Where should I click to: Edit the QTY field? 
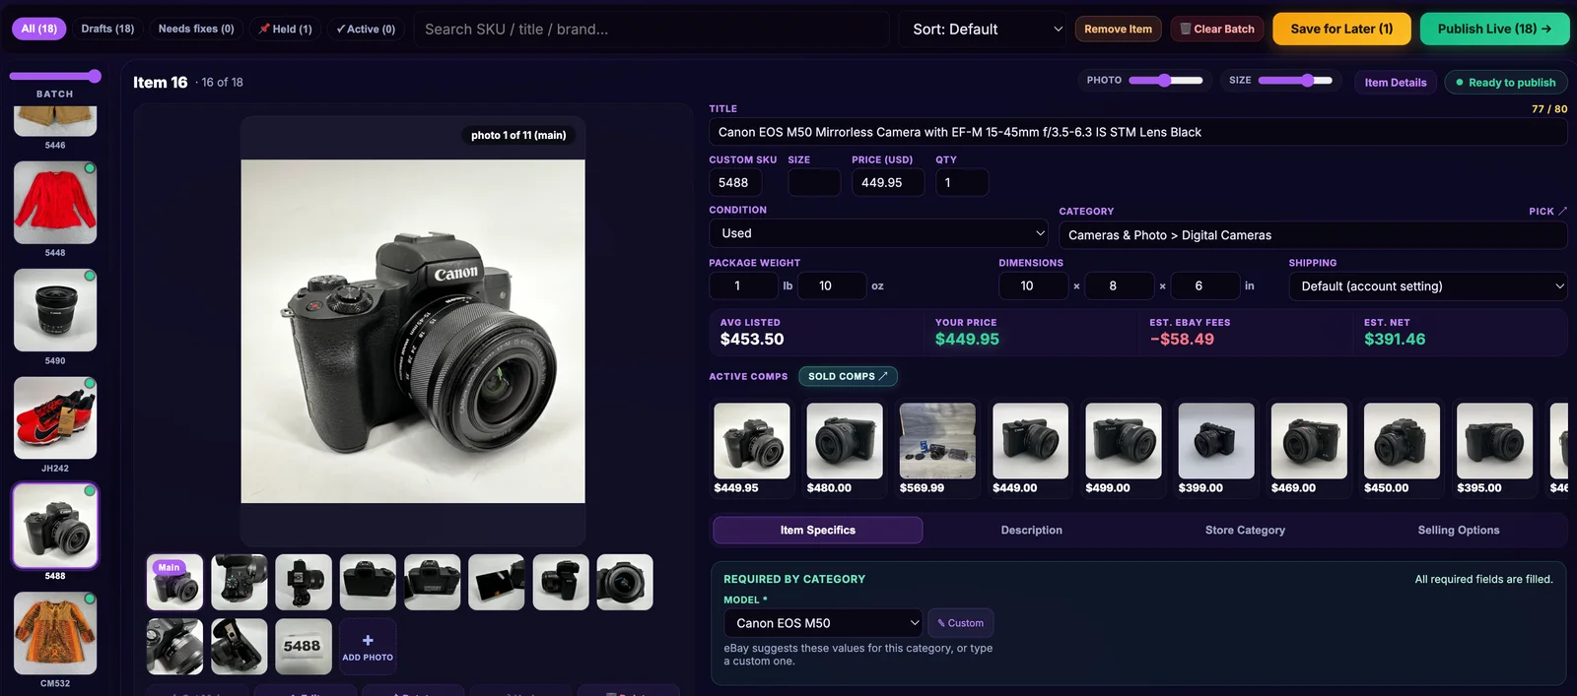[962, 182]
